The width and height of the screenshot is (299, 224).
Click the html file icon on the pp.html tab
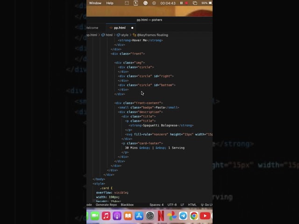(x=111, y=28)
